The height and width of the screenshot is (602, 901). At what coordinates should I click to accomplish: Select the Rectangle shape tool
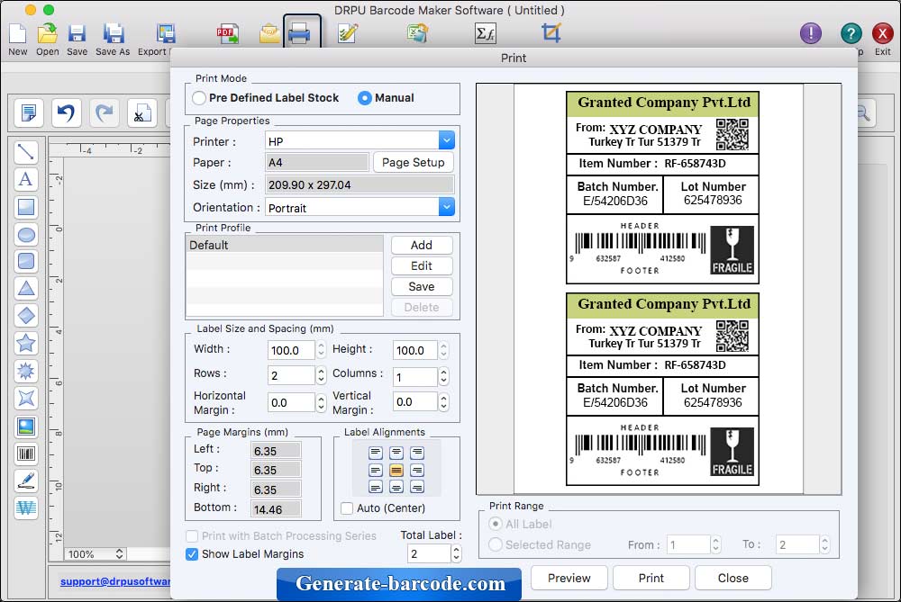(x=26, y=207)
